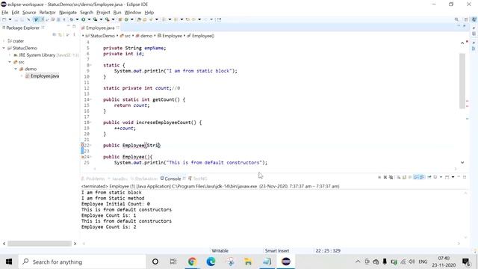Click the Open Perspective icon at top right
The height and width of the screenshot is (269, 478).
coord(466,19)
